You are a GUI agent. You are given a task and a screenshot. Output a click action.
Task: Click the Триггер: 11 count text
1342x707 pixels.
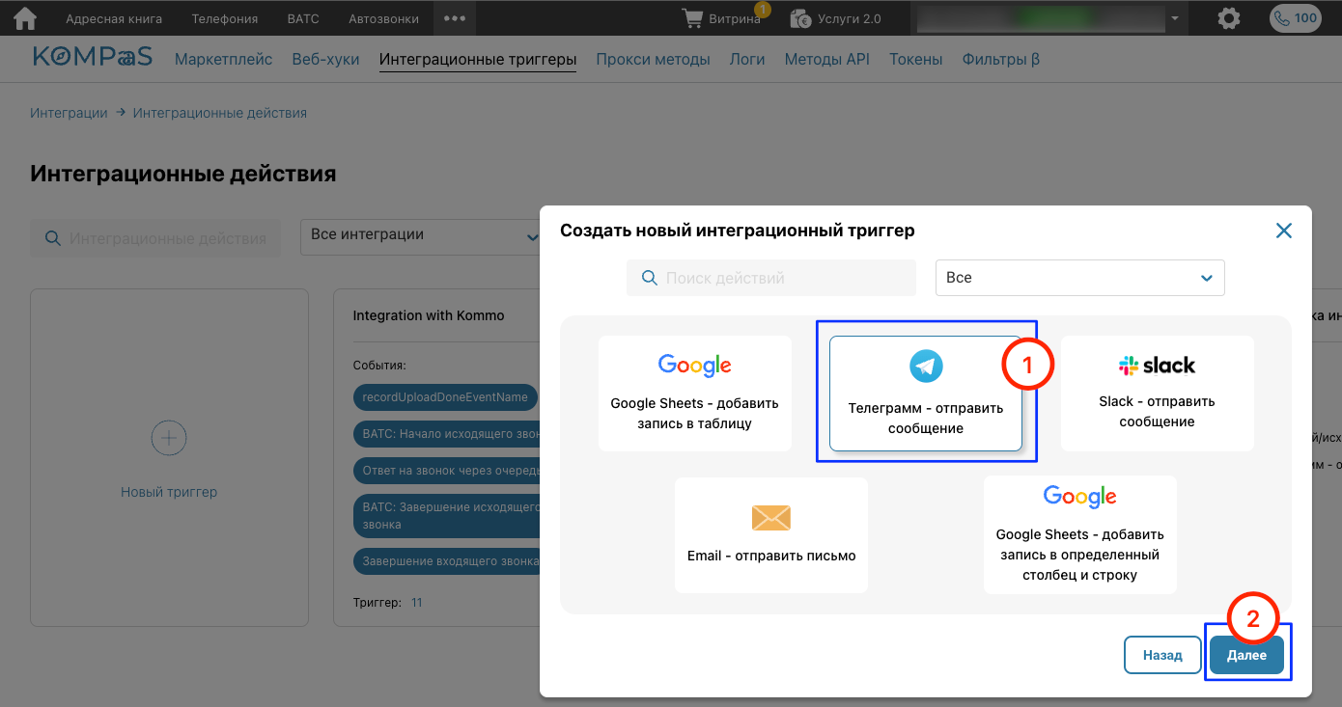tap(388, 603)
